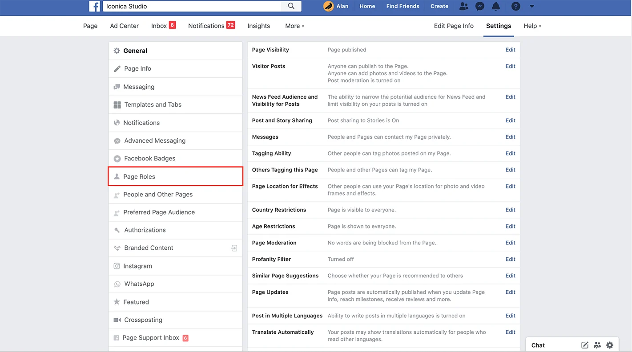Click the Facebook logo icon
The width and height of the screenshot is (632, 352).
click(x=94, y=6)
